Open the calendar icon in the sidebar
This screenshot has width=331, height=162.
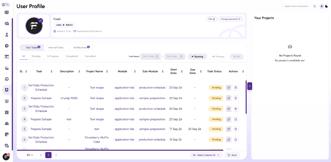point(6,57)
